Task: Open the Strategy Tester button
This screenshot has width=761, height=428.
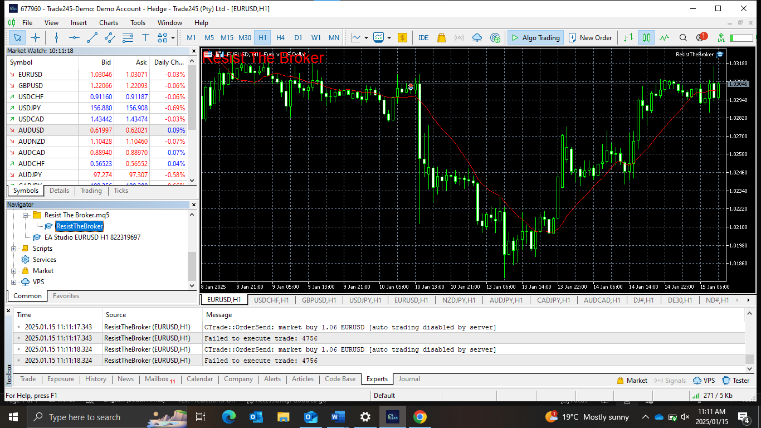Action: pyautogui.click(x=735, y=381)
